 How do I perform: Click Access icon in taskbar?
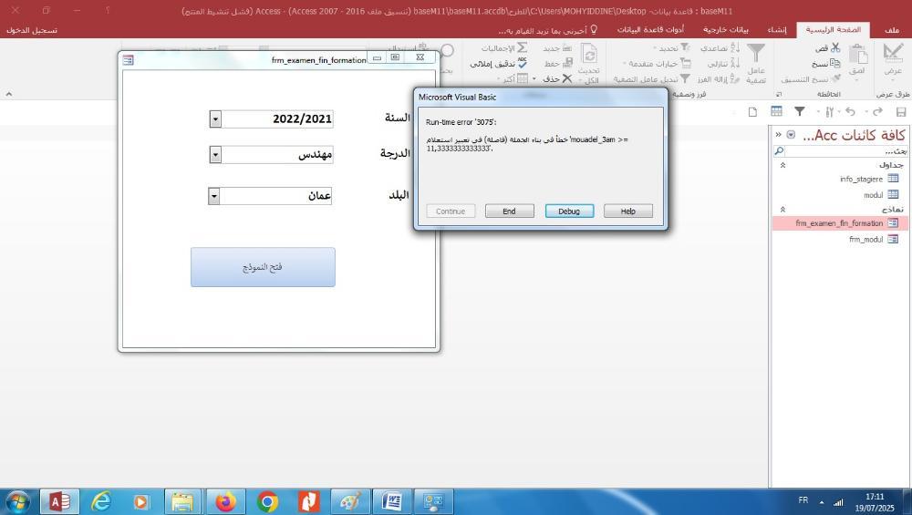[x=59, y=501]
